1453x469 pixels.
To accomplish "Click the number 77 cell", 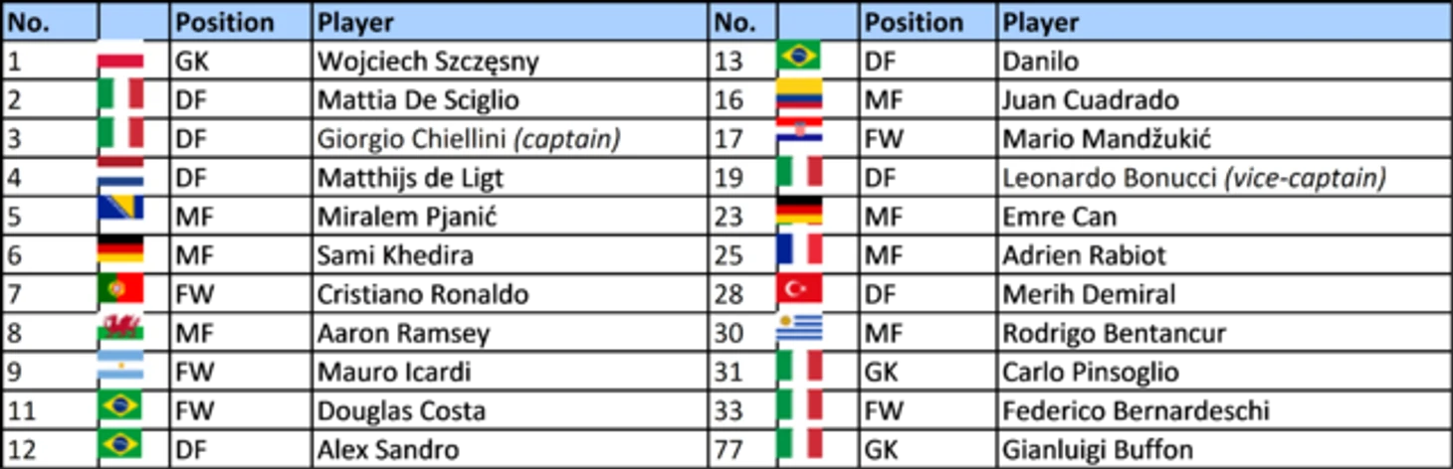I will (742, 449).
